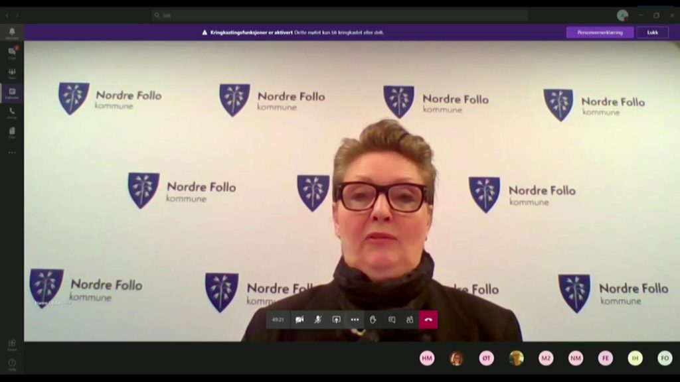Select participant avatar ØT
Image resolution: width=680 pixels, height=382 pixels.
[486, 358]
